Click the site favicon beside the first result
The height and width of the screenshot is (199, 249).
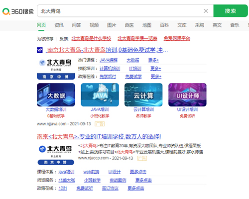[40, 50]
